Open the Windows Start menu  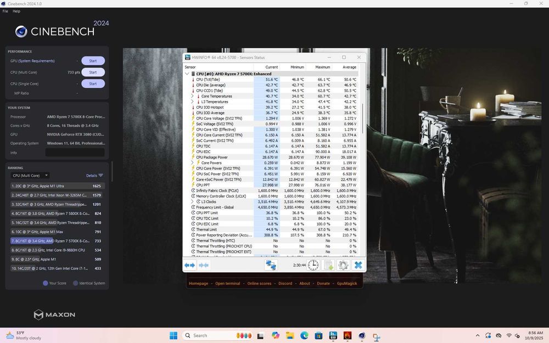(x=173, y=336)
